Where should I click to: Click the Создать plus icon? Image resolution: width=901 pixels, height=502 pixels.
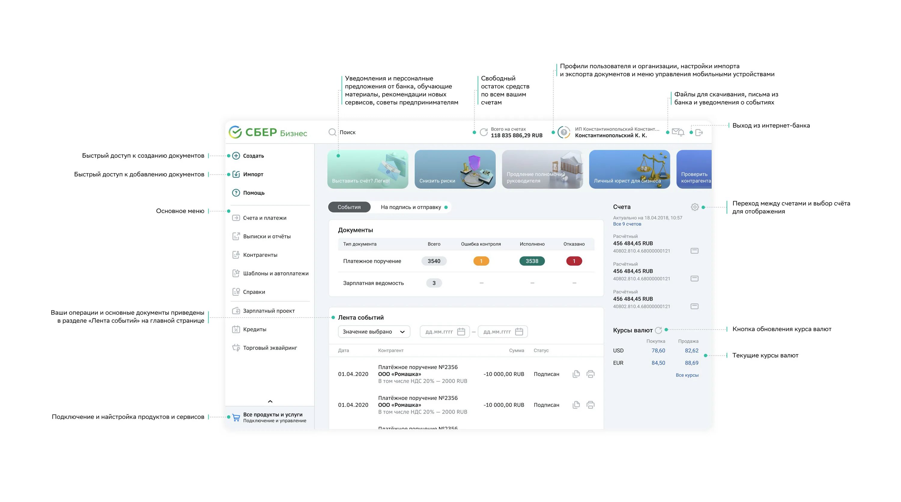click(236, 156)
